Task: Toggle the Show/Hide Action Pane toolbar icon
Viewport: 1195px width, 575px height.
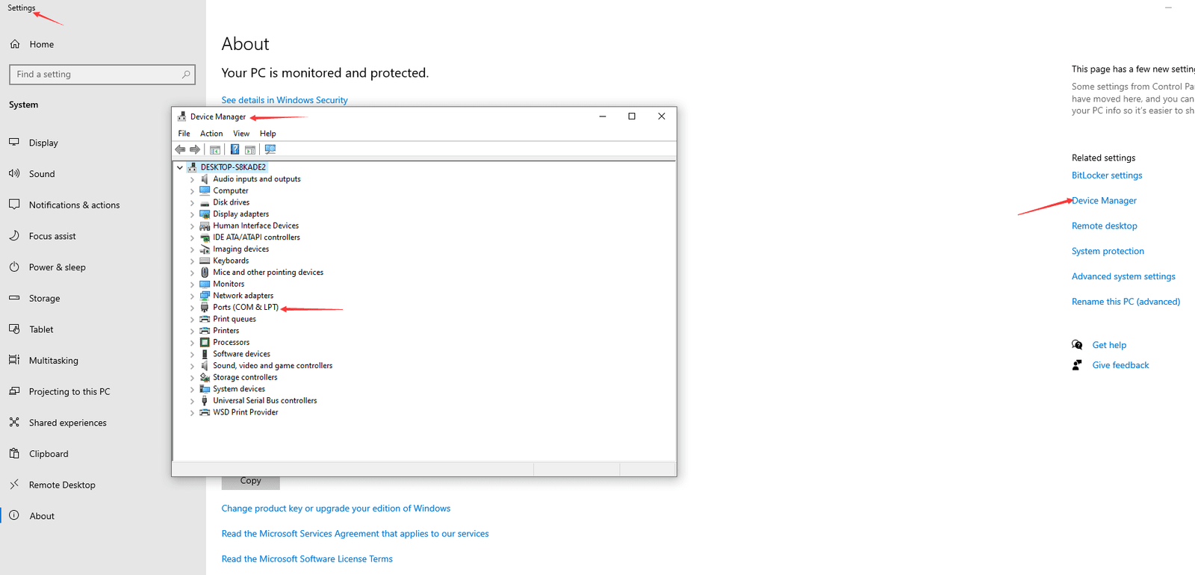Action: point(250,149)
